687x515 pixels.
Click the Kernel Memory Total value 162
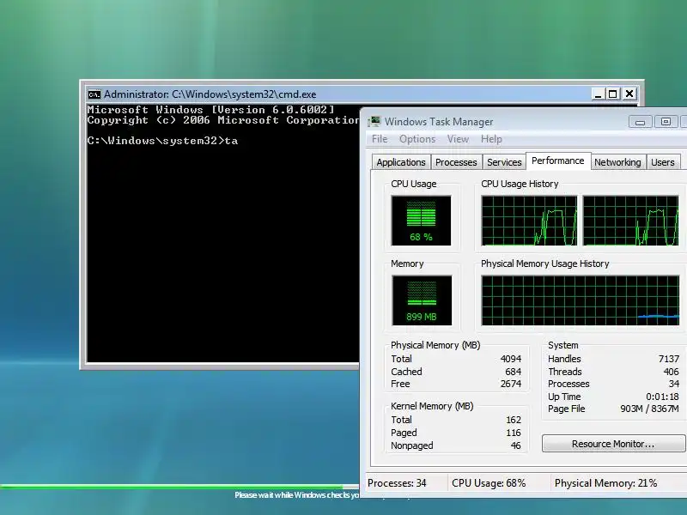pos(514,420)
